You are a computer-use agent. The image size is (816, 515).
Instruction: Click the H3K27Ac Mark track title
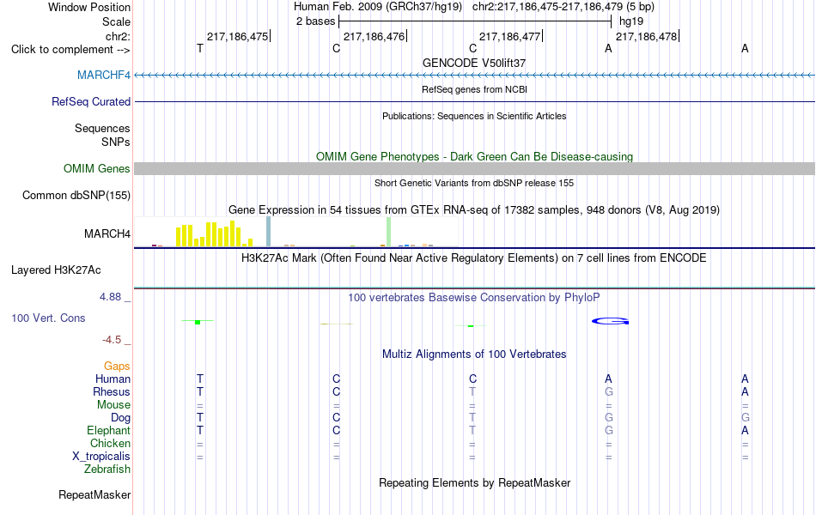click(474, 258)
